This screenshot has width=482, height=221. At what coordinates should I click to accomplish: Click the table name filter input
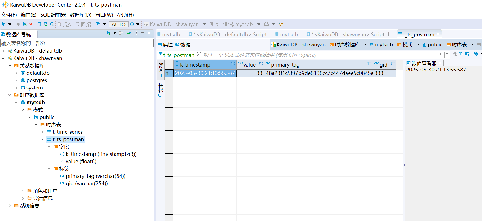tap(77, 43)
